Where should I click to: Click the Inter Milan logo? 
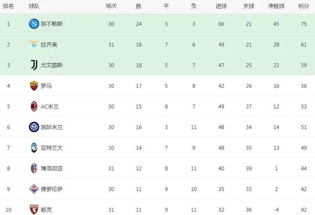33,127
